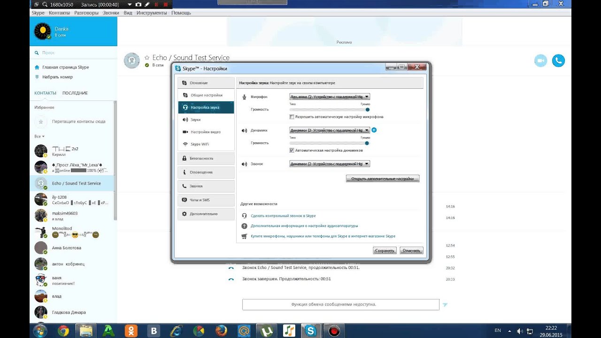The width and height of the screenshot is (601, 338).
Task: Select Skype WiFi settings tab
Action: (206, 144)
